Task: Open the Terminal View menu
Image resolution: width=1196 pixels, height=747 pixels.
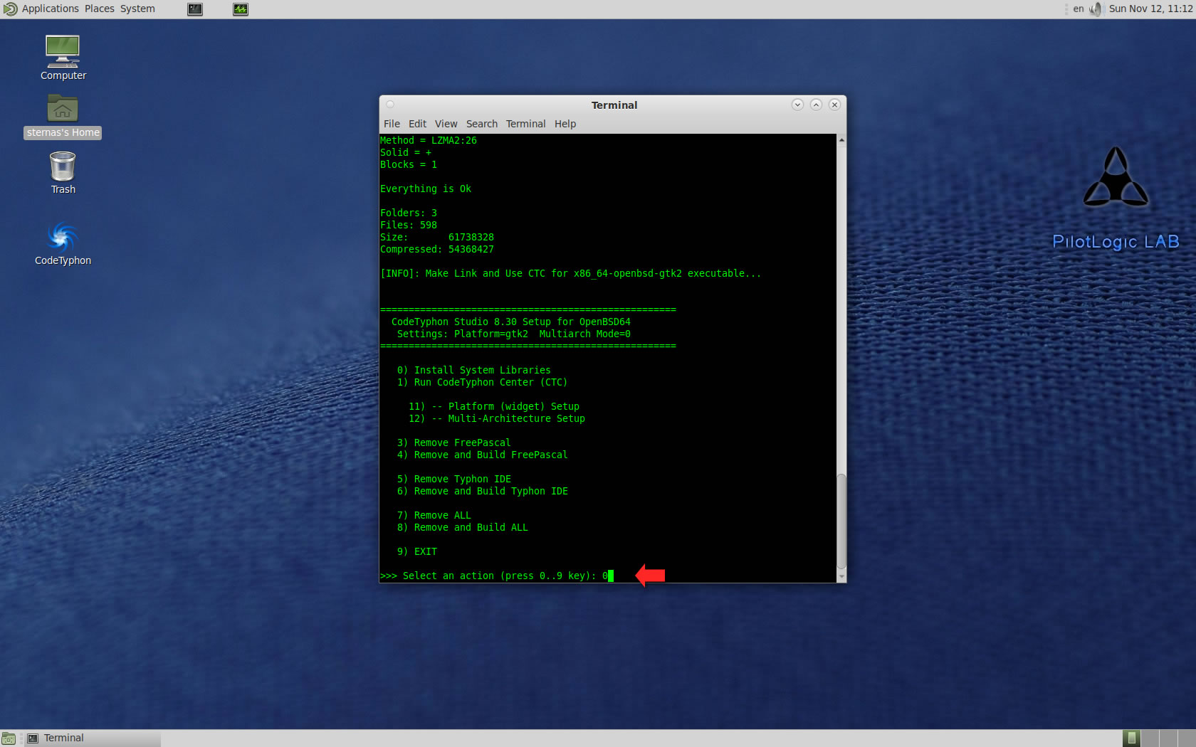Action: click(x=446, y=124)
